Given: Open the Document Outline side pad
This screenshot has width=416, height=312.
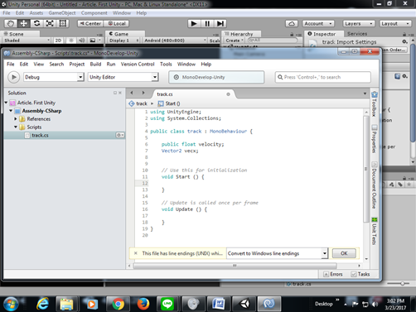Looking at the screenshot, I should [x=375, y=185].
